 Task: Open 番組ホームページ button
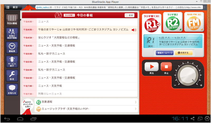point(165,53)
